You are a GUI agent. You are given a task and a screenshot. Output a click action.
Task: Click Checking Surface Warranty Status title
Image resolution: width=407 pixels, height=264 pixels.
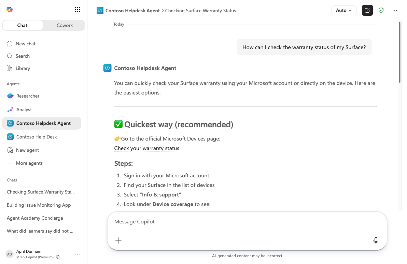(201, 11)
